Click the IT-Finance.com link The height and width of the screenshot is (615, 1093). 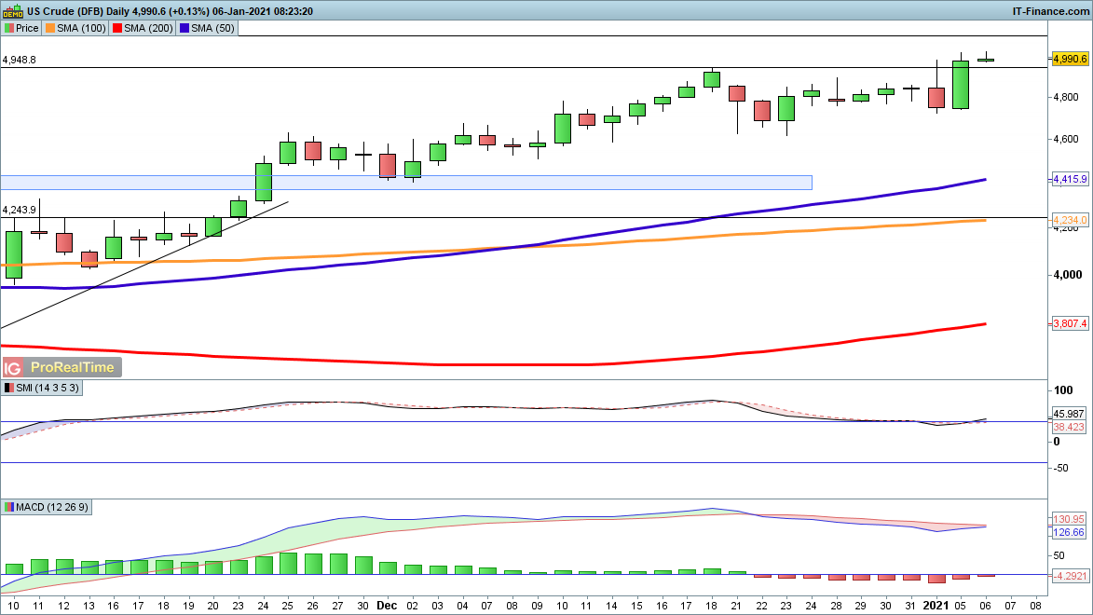click(x=1049, y=11)
